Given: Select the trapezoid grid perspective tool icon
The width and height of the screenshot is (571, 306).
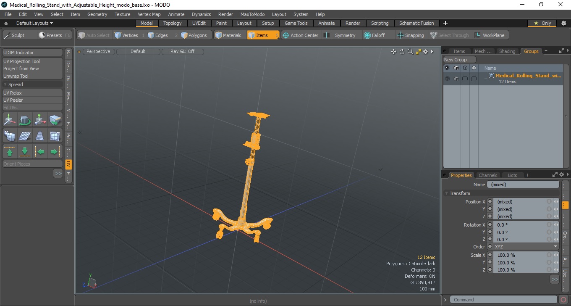Looking at the screenshot, I should pos(40,136).
